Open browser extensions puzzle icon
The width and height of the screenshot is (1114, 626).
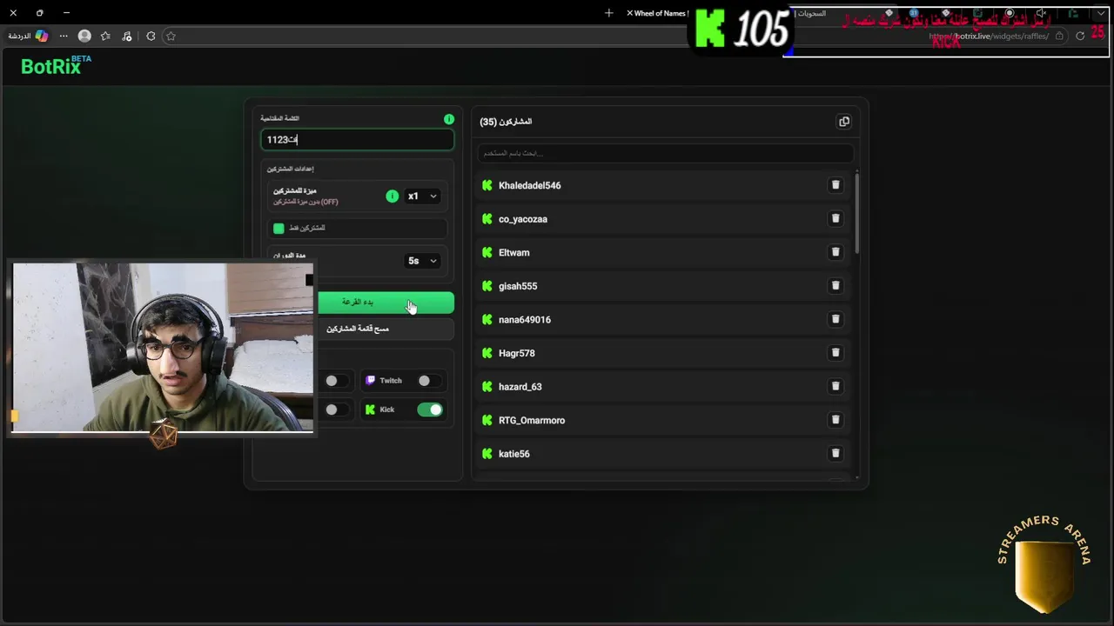[151, 36]
